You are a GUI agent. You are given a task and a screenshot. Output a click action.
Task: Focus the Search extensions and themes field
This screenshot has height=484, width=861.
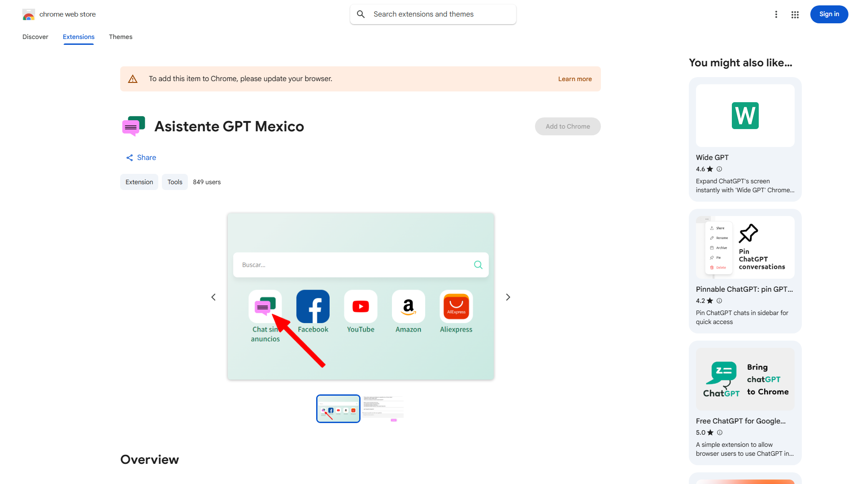pyautogui.click(x=442, y=14)
